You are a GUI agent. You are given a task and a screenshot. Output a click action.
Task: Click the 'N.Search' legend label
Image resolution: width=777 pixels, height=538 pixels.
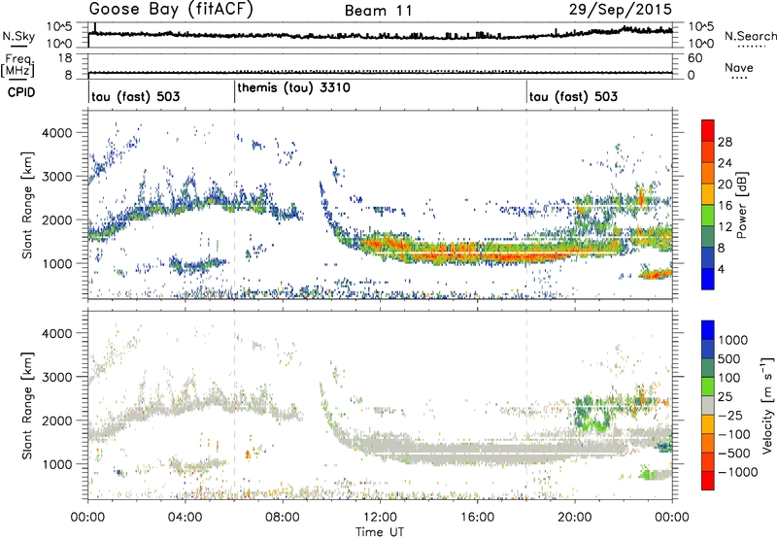[750, 36]
